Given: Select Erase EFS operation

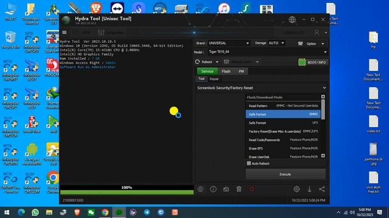Looking at the screenshot, I should (x=283, y=148).
